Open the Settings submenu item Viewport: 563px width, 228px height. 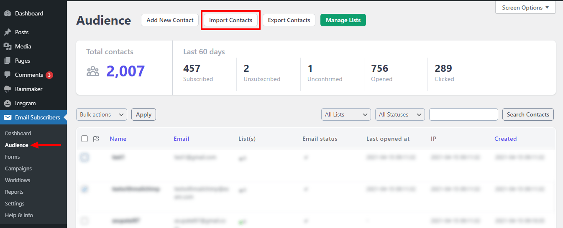tap(15, 203)
